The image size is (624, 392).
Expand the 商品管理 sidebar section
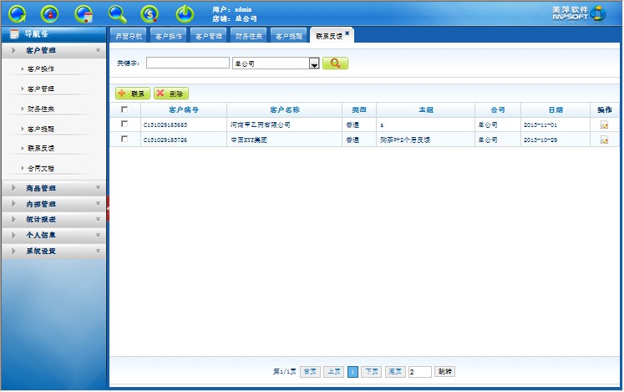(x=53, y=189)
